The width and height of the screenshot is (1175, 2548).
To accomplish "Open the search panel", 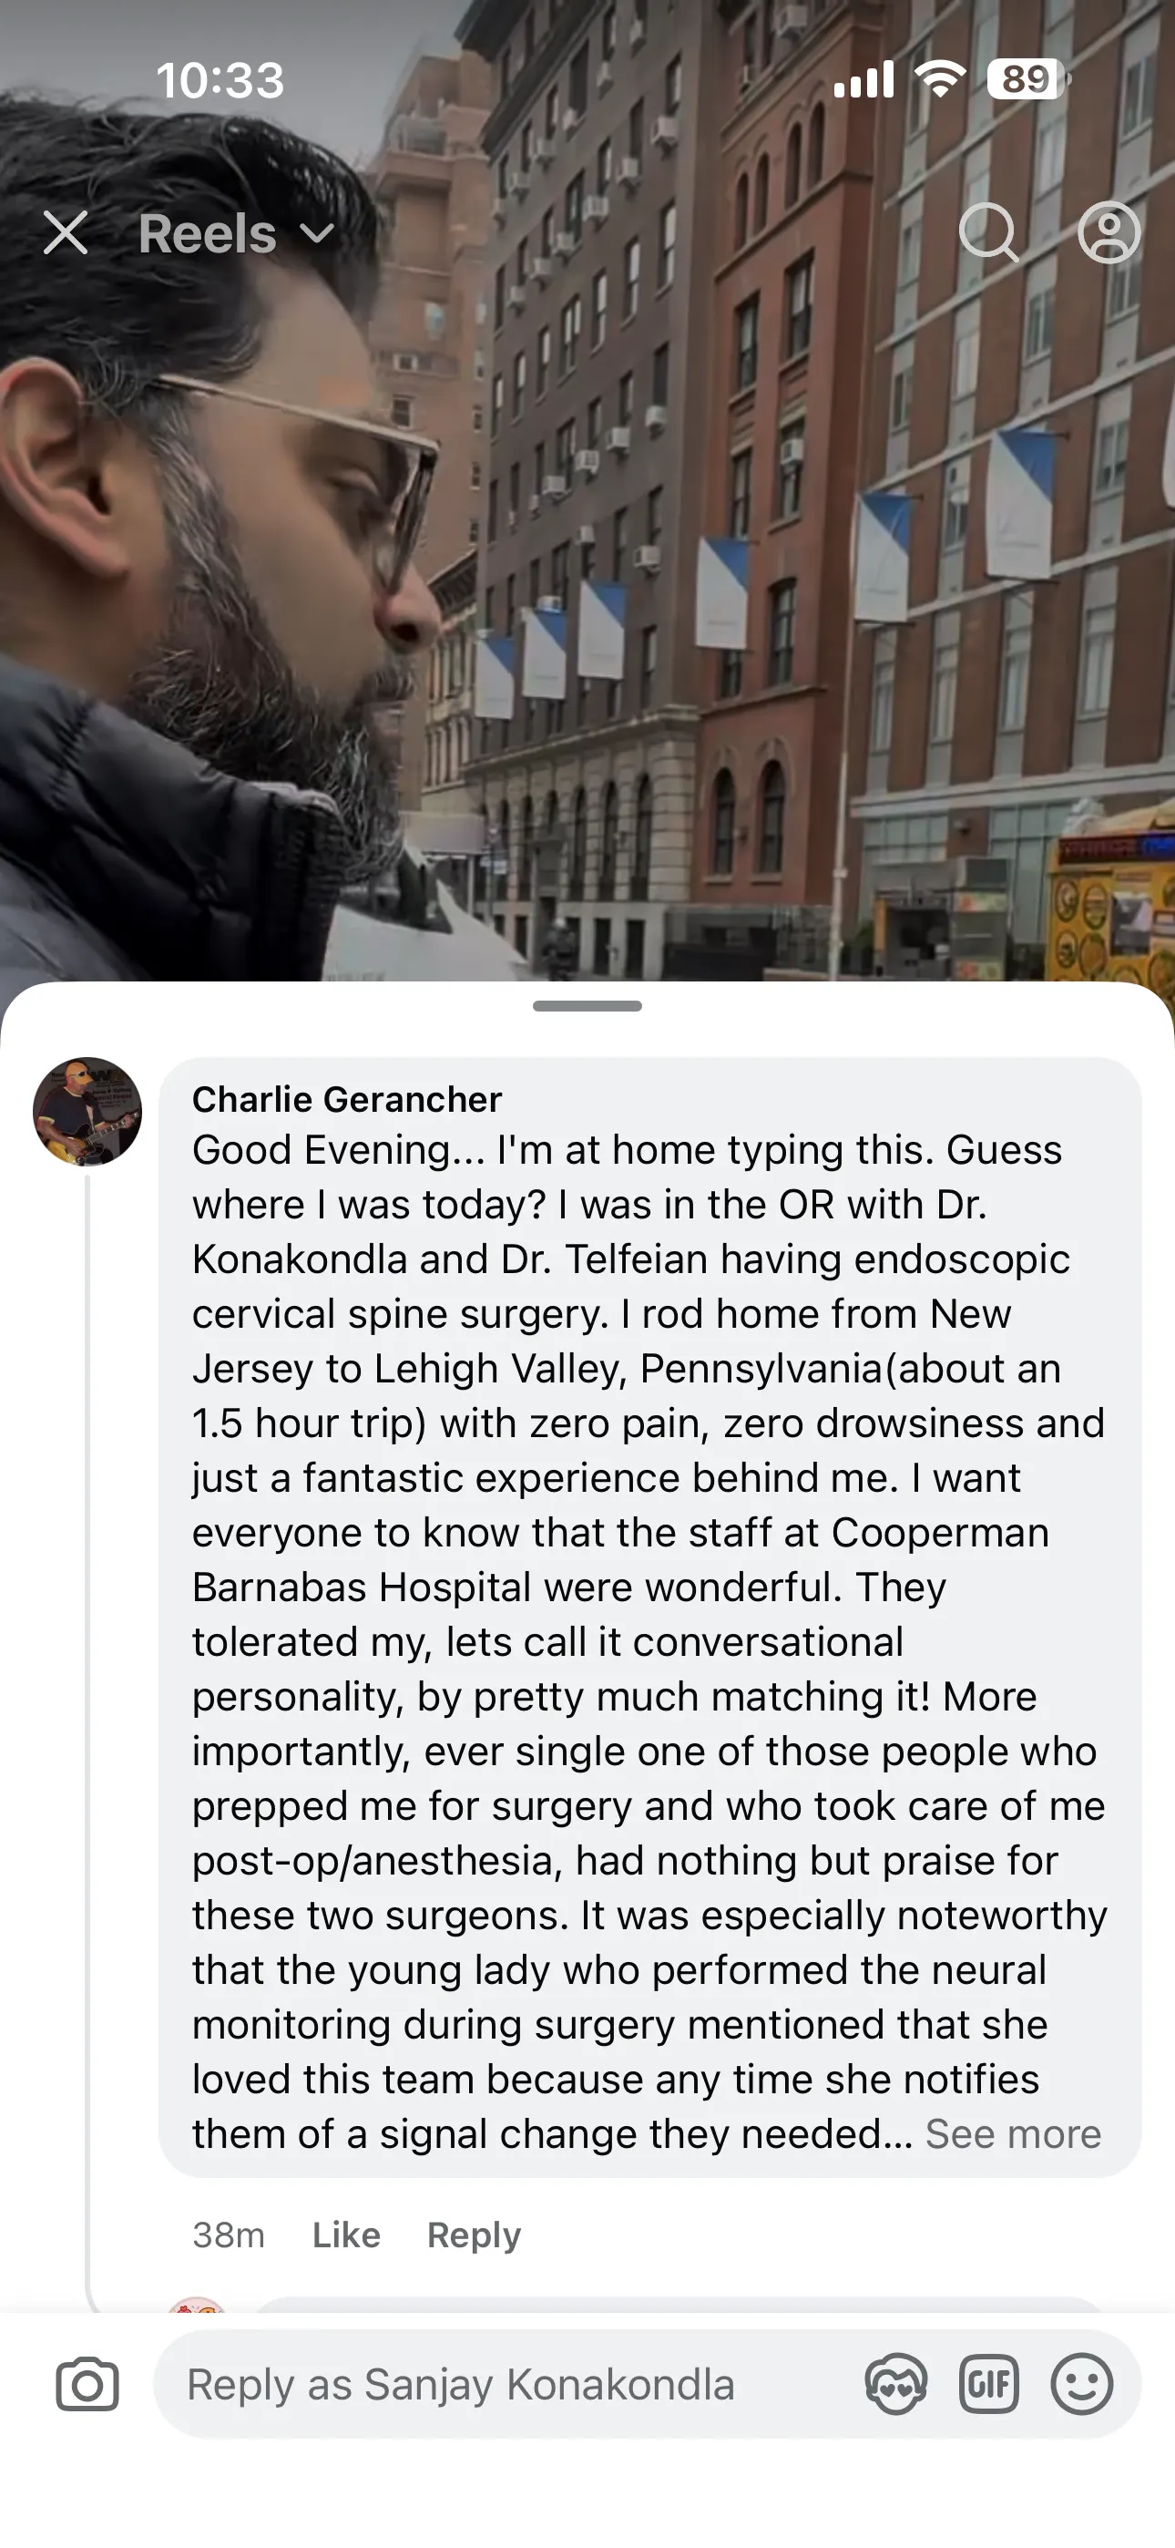I will [990, 233].
